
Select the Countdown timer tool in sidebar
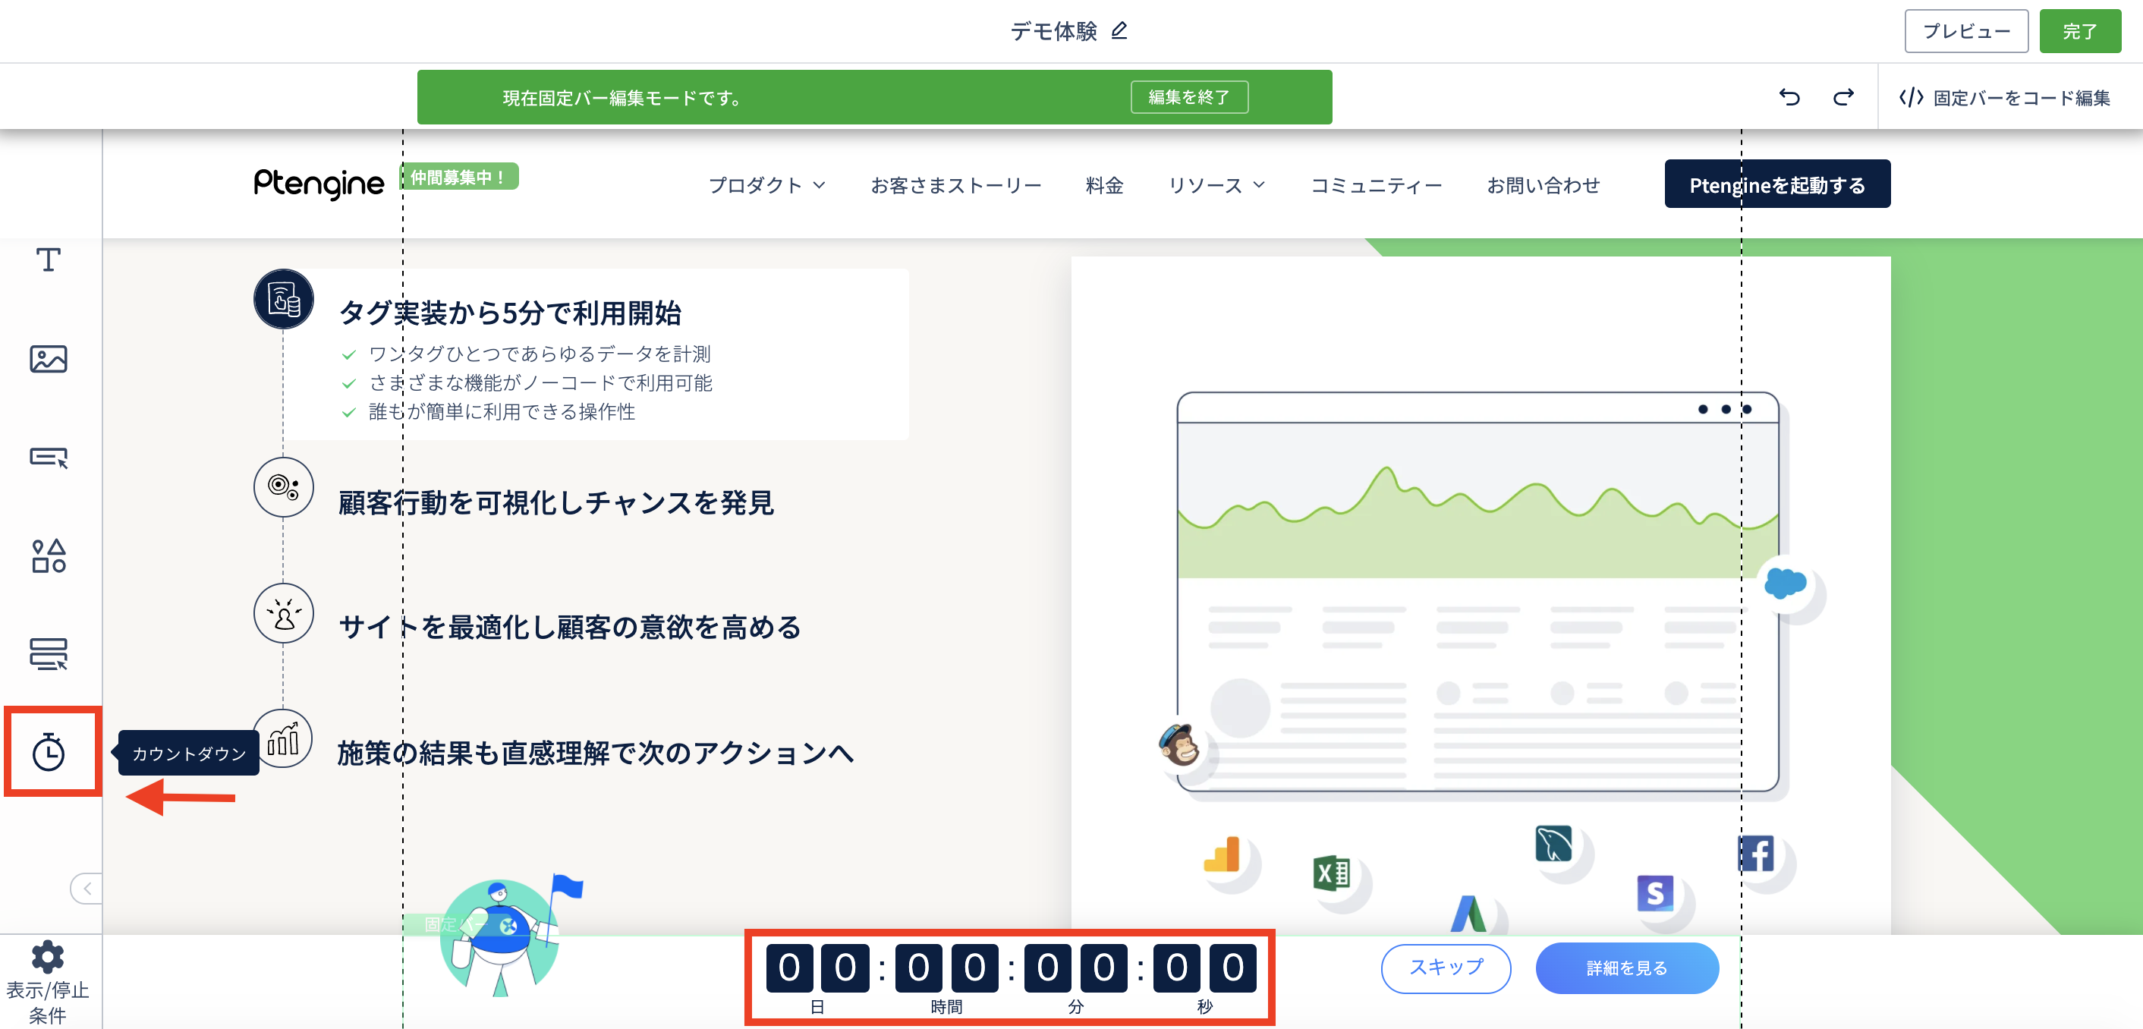pos(49,752)
